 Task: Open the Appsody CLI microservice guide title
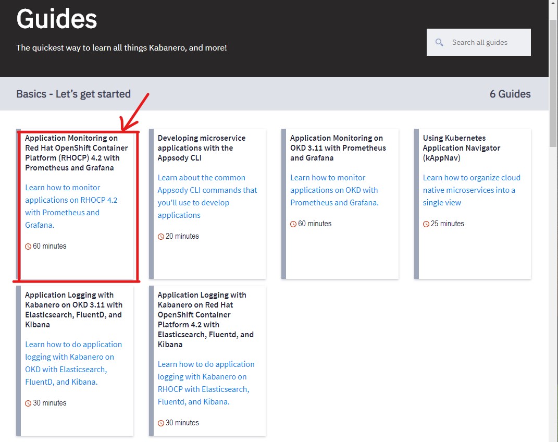point(202,148)
